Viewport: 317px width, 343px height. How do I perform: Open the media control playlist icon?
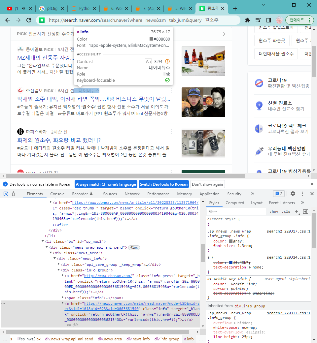pyautogui.click(x=258, y=20)
